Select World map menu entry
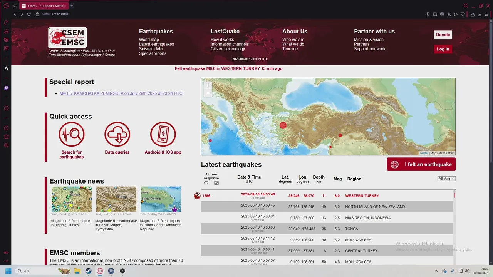Viewport: 493px width, 277px height. (x=149, y=40)
